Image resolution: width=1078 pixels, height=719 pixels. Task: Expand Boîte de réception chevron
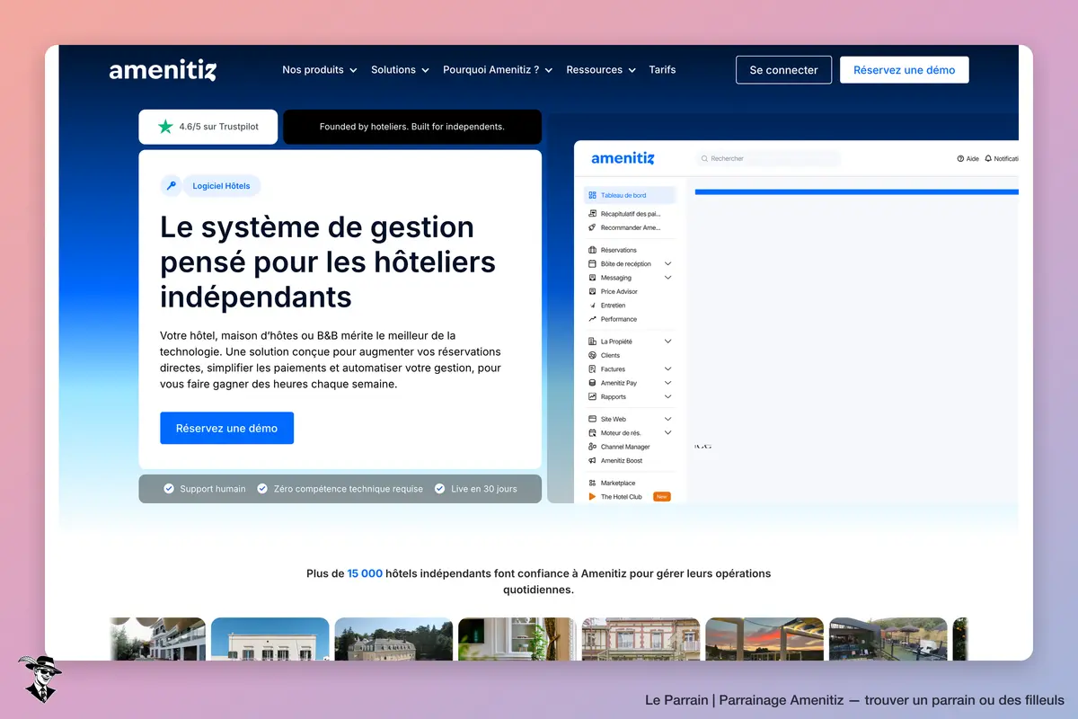tap(667, 264)
